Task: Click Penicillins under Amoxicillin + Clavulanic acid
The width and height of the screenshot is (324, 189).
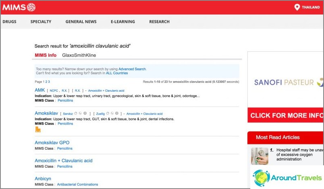Action: (64, 166)
